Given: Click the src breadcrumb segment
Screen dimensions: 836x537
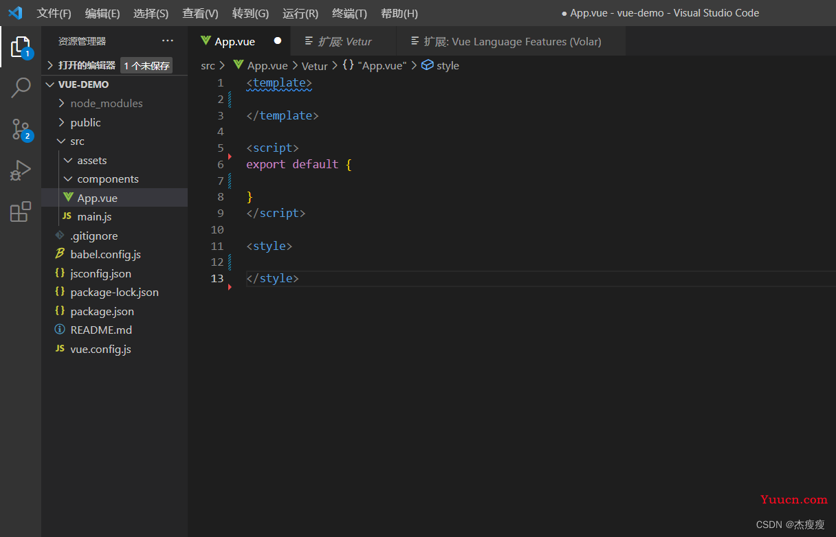Looking at the screenshot, I should coord(208,66).
